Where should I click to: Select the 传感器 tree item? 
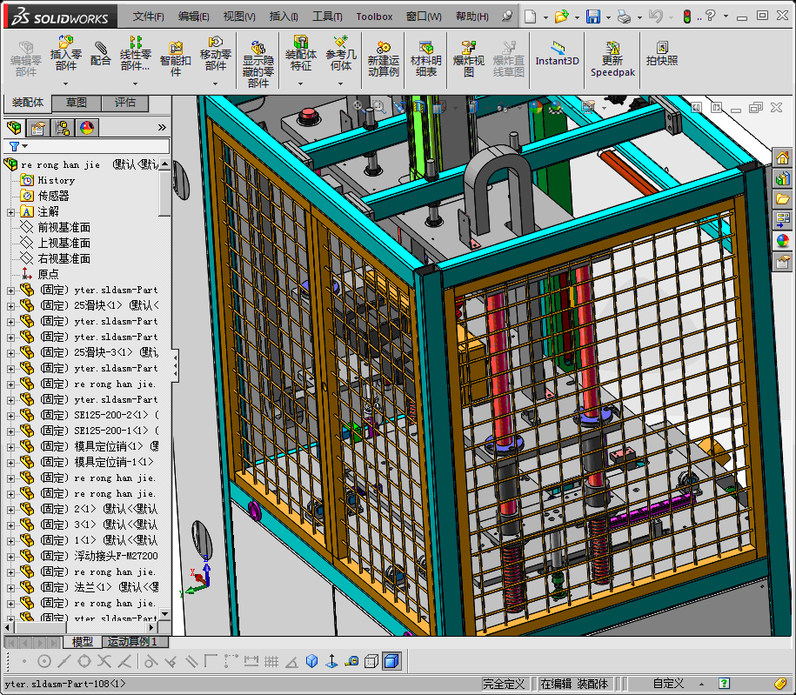pos(53,196)
